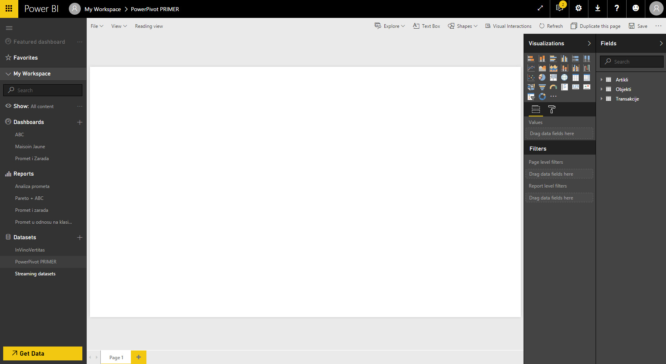This screenshot has width=666, height=364.
Task: Open the Explore dropdown
Action: pyautogui.click(x=390, y=26)
